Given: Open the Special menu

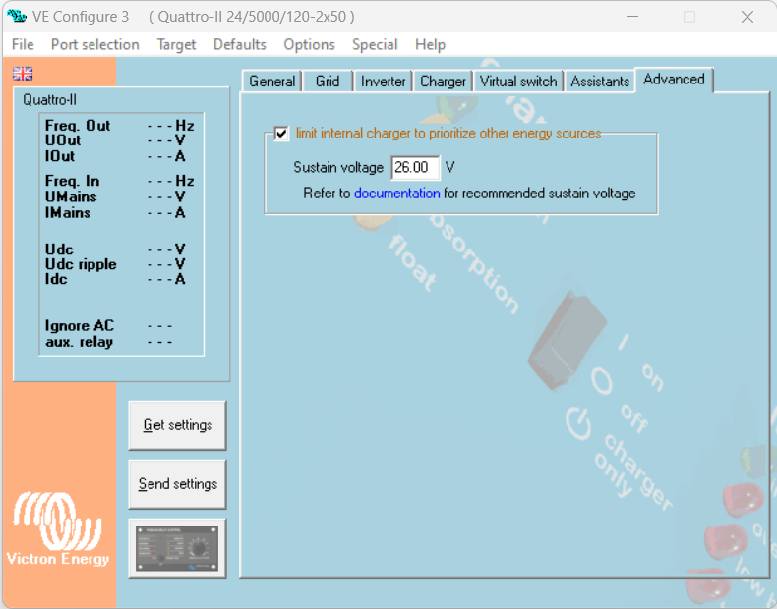Looking at the screenshot, I should click(375, 44).
